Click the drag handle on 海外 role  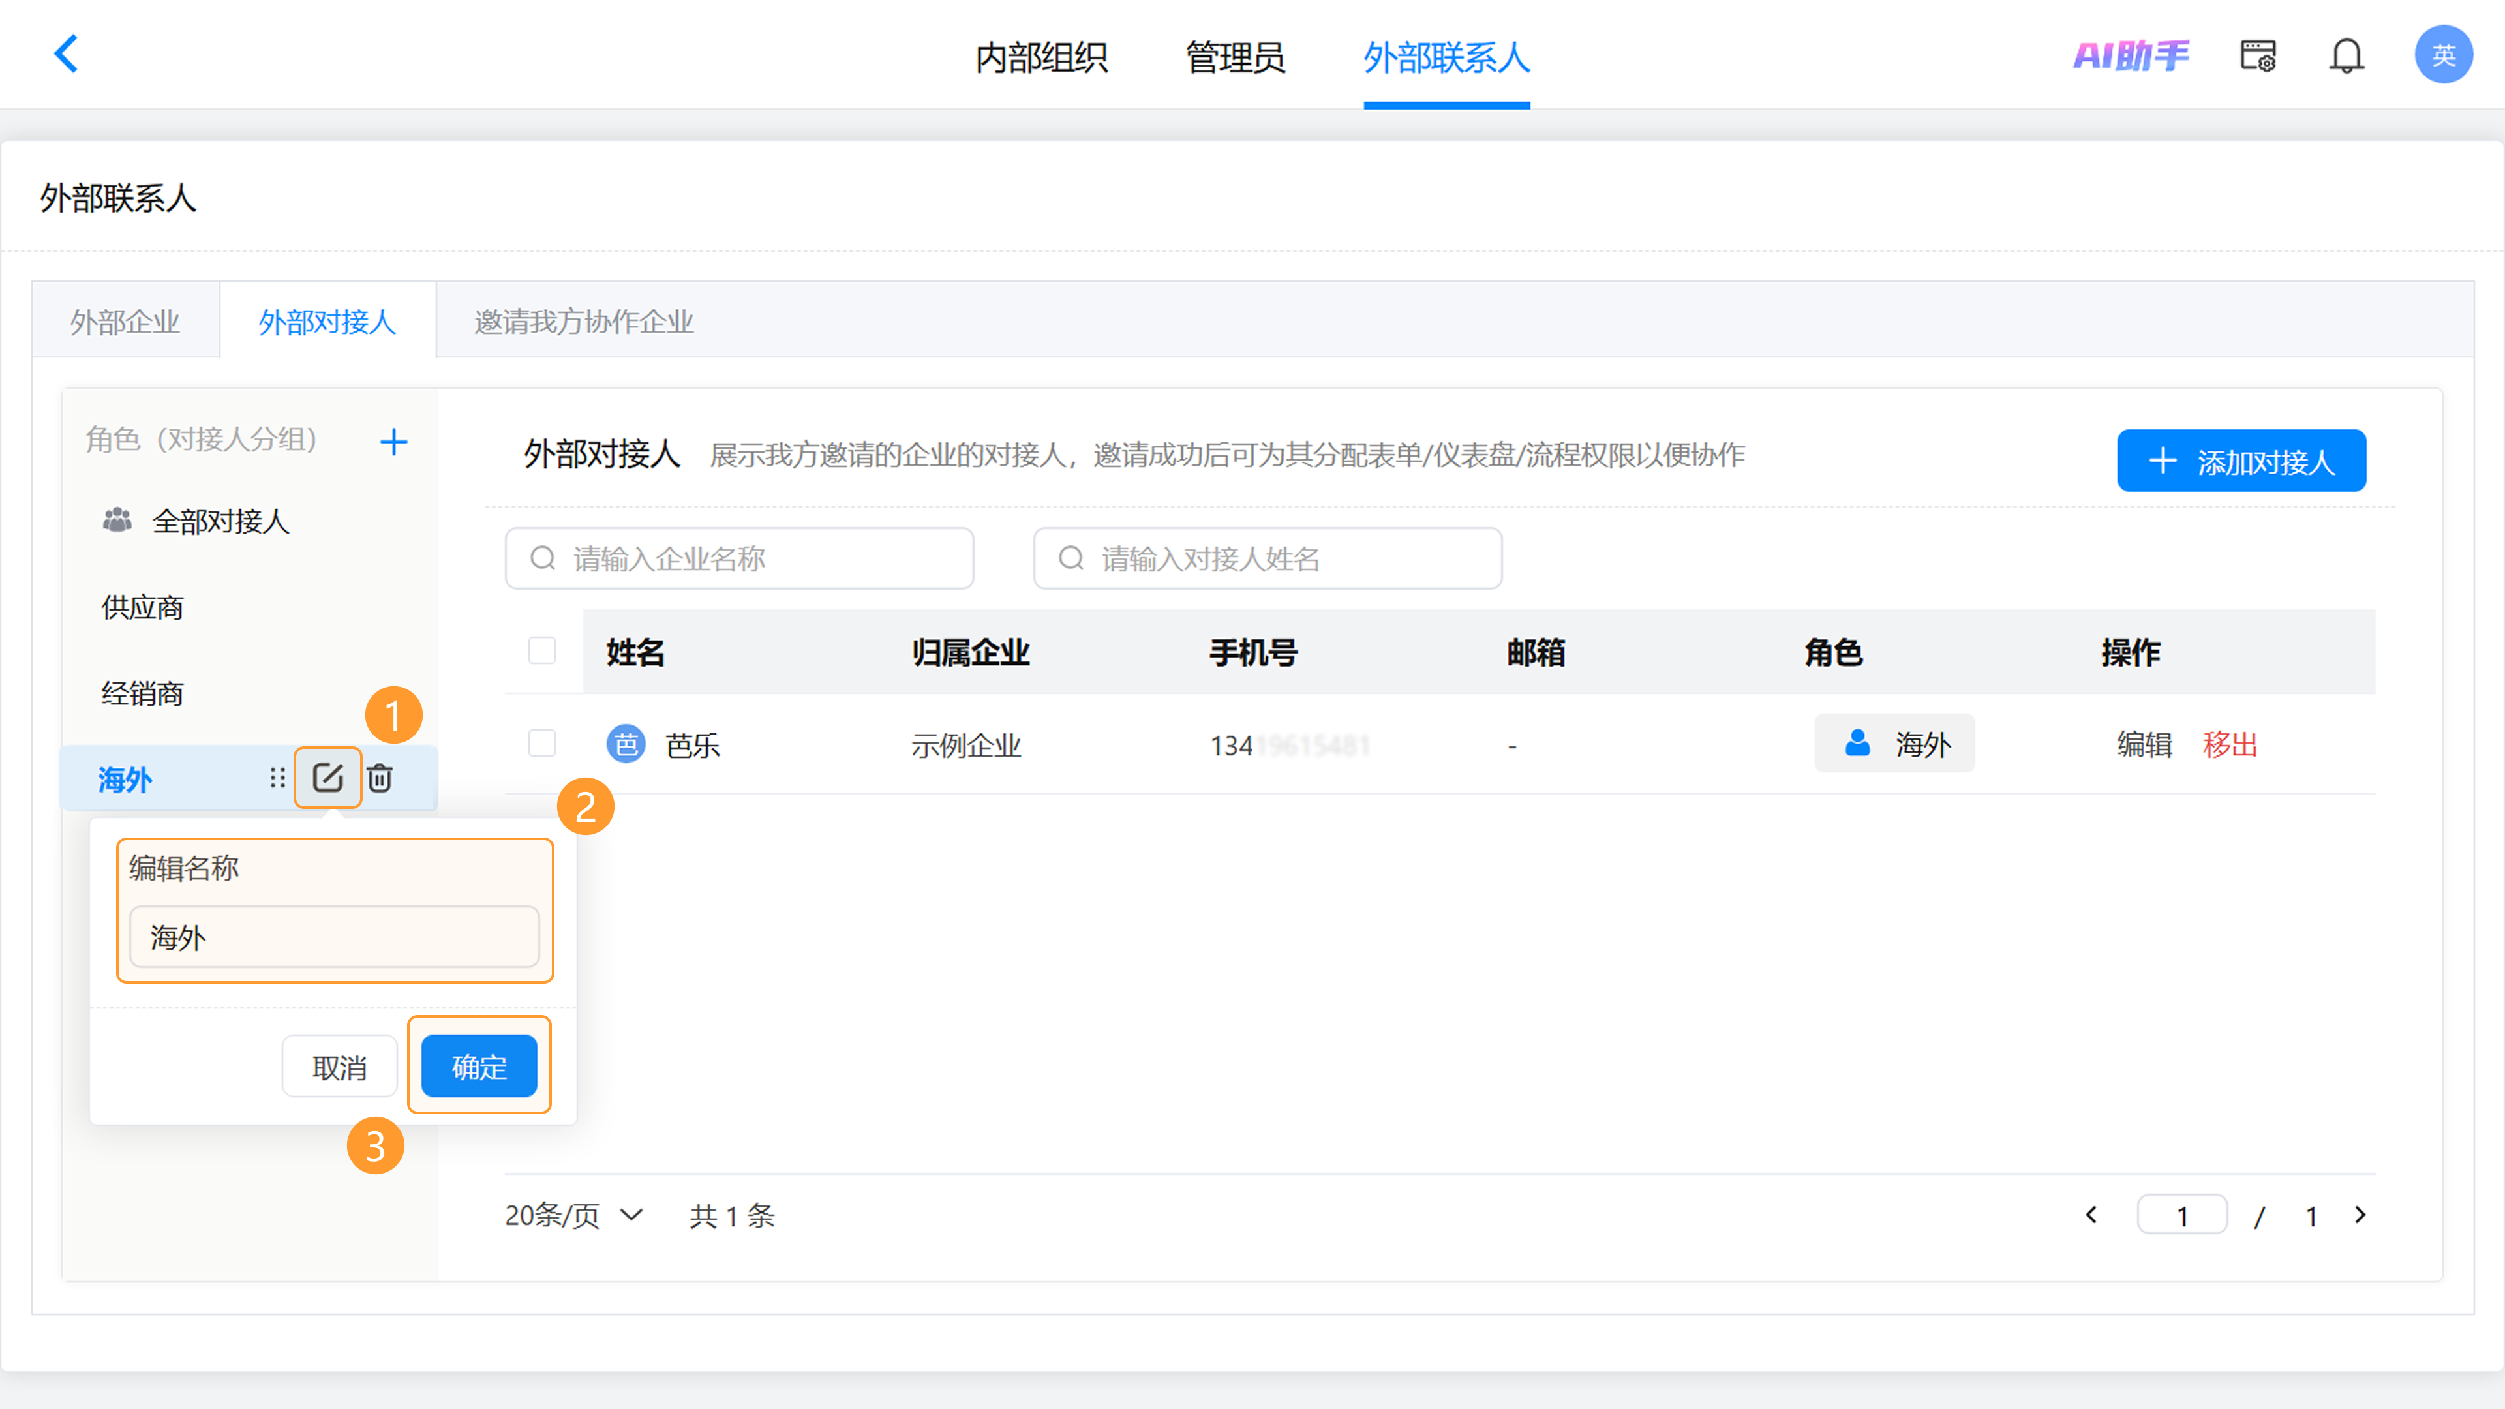pyautogui.click(x=277, y=778)
